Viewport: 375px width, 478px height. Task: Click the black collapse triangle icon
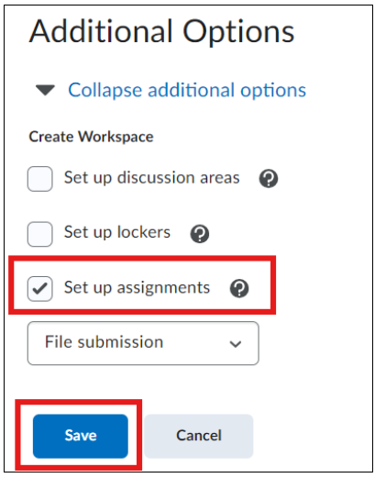(x=45, y=90)
